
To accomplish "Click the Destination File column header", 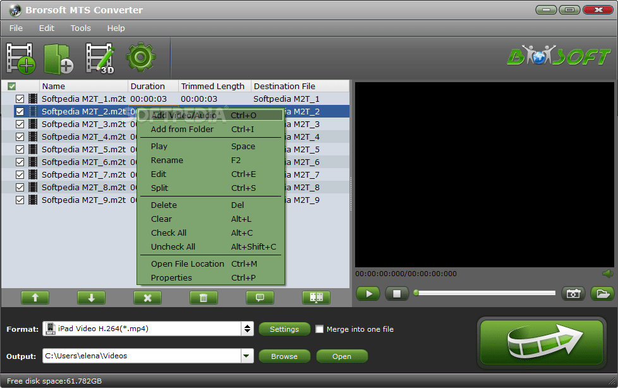I will (300, 87).
